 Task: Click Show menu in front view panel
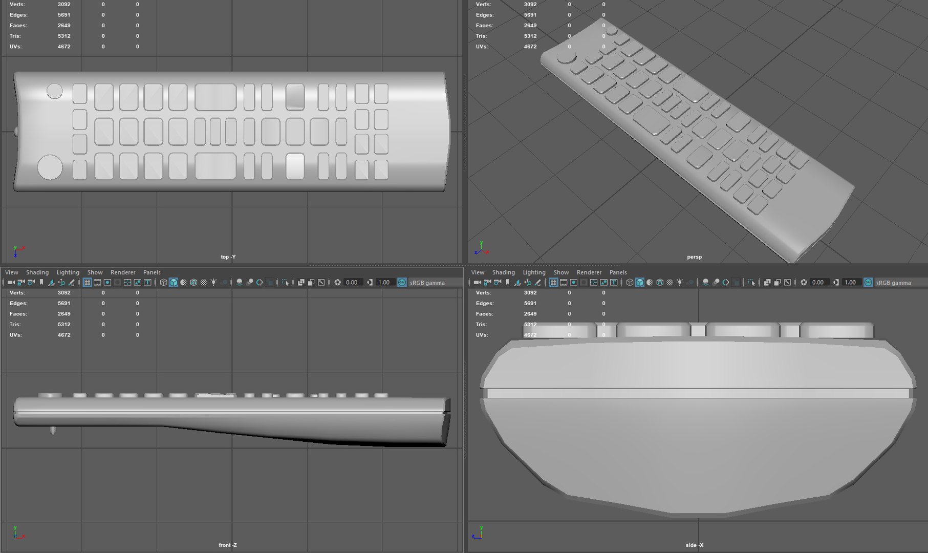(x=95, y=272)
